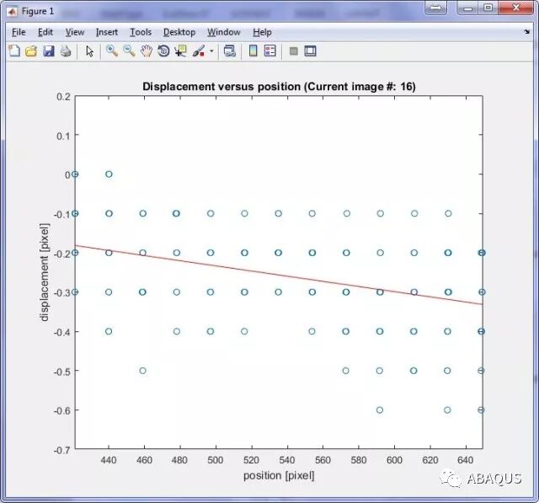The image size is (539, 503).
Task: Click the red fitted line in the plot
Action: pos(279,275)
